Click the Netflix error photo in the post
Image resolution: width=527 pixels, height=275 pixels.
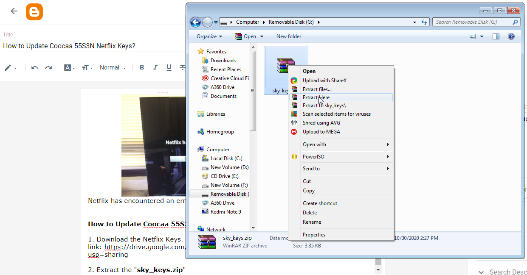[154, 145]
